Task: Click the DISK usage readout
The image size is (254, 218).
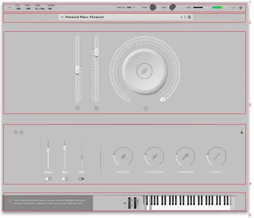Action: point(28,7)
